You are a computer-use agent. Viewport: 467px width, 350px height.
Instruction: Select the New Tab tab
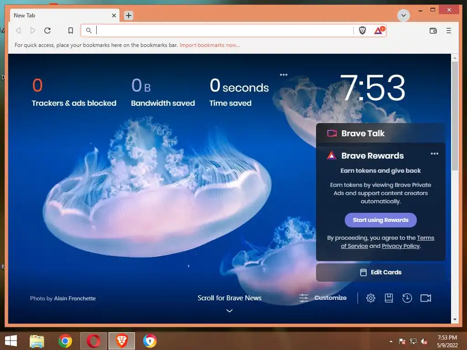click(65, 15)
